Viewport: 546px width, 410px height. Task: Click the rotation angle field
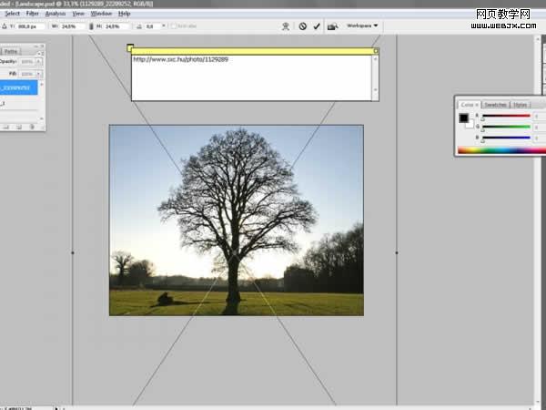[x=153, y=26]
